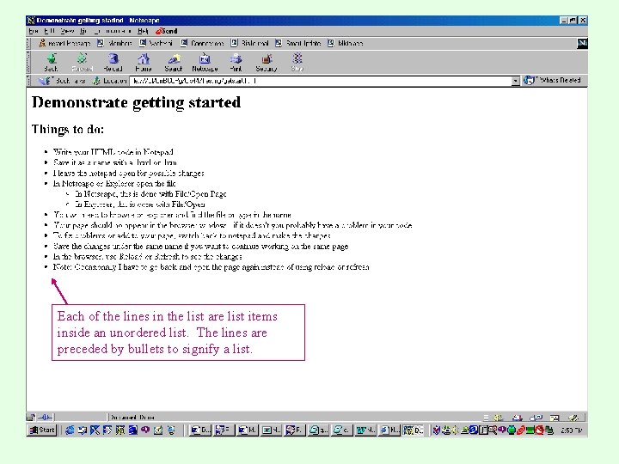Open the SmartUpdate personal toolbar link
Screen dimensions: 619x464
[298, 43]
